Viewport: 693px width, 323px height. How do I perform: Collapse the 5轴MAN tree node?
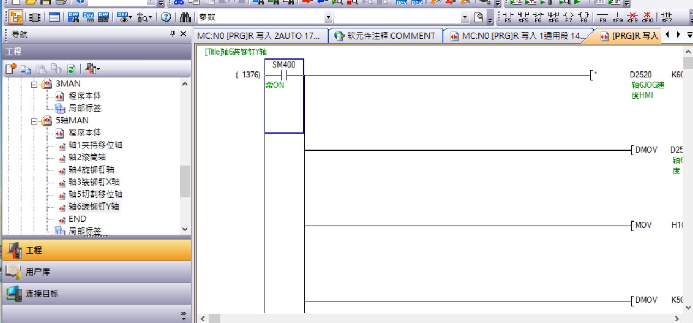point(34,121)
